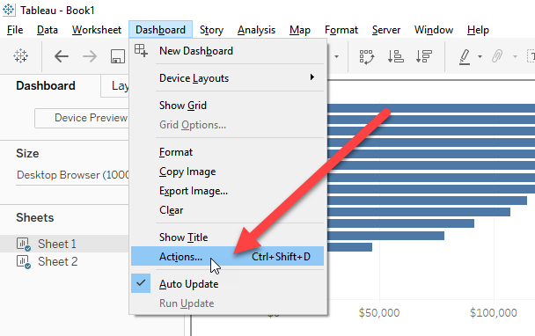Click the Save floppy disk icon
The image size is (535, 336).
(x=118, y=56)
